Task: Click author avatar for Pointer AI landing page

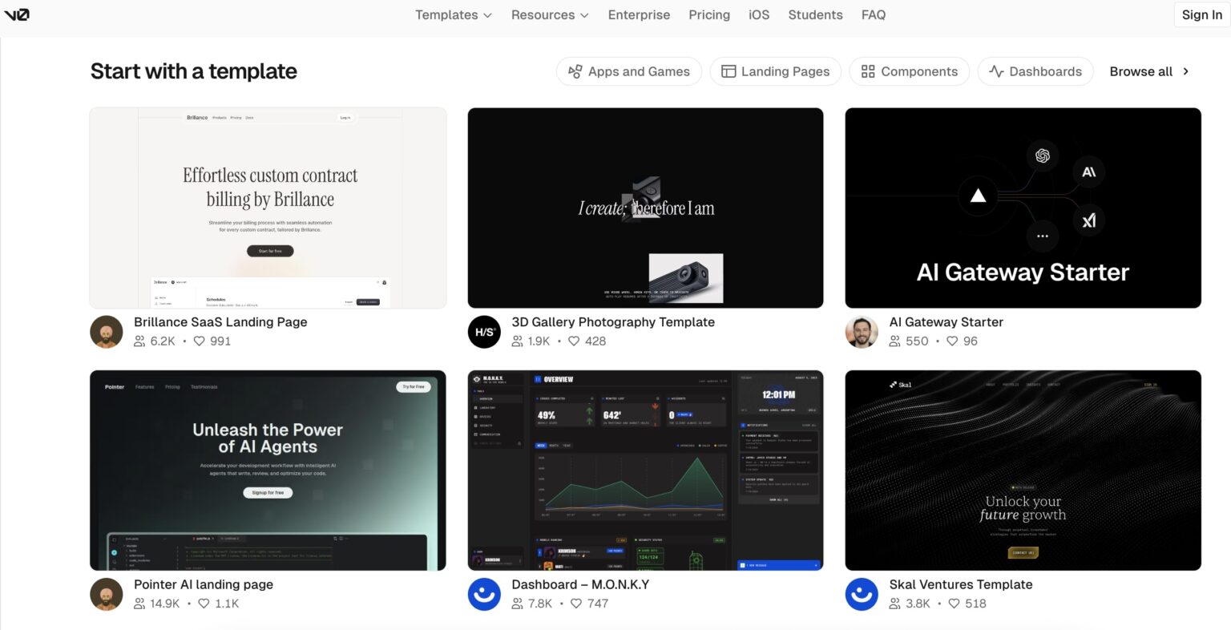Action: 107,594
